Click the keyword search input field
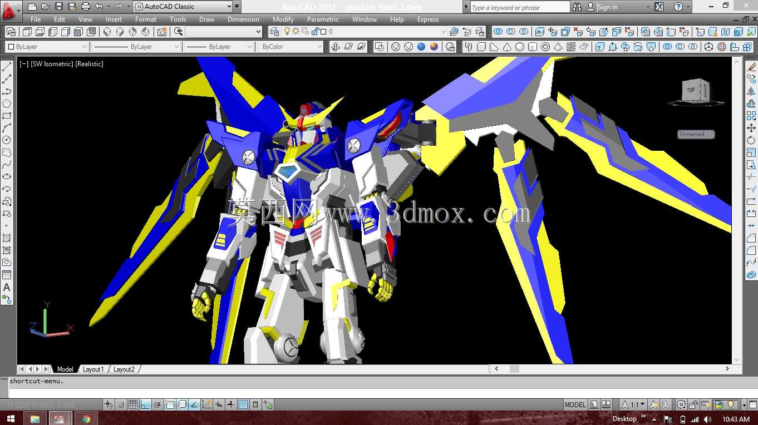 (520, 7)
